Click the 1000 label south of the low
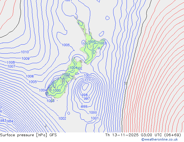184x142 pixels. pyautogui.click(x=93, y=112)
